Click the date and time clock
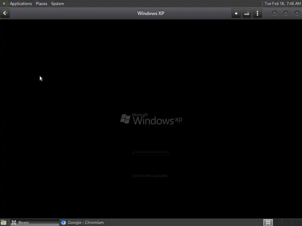 (x=283, y=4)
